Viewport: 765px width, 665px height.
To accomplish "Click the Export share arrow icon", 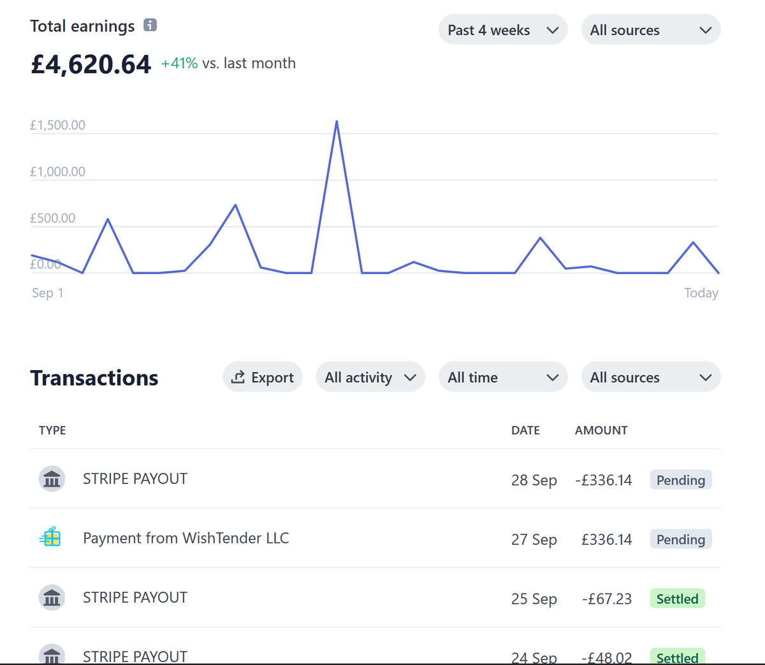I will 238,376.
